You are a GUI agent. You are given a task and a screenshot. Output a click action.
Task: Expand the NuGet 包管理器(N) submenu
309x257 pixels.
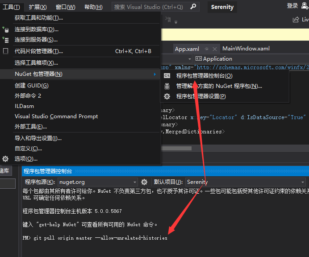pos(79,74)
